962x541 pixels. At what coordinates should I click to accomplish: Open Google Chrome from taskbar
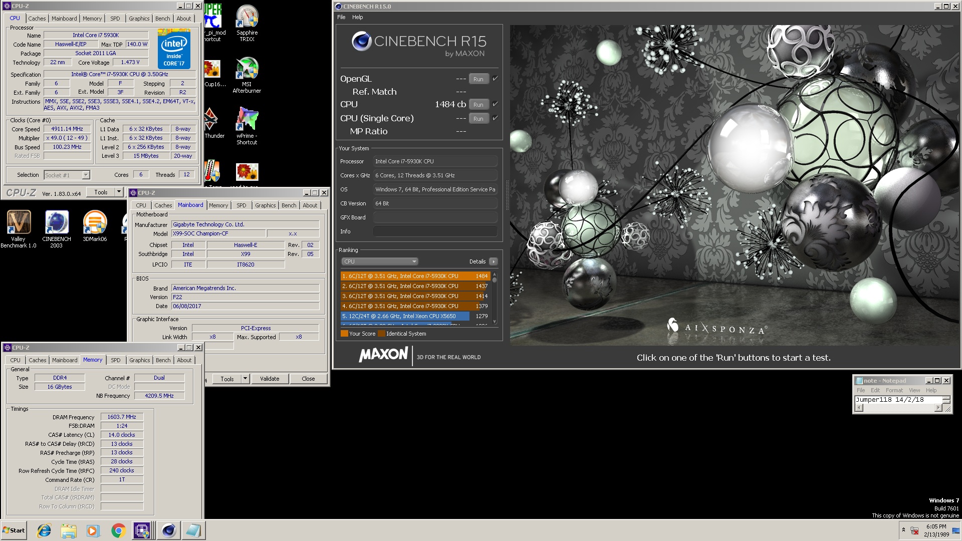[118, 530]
